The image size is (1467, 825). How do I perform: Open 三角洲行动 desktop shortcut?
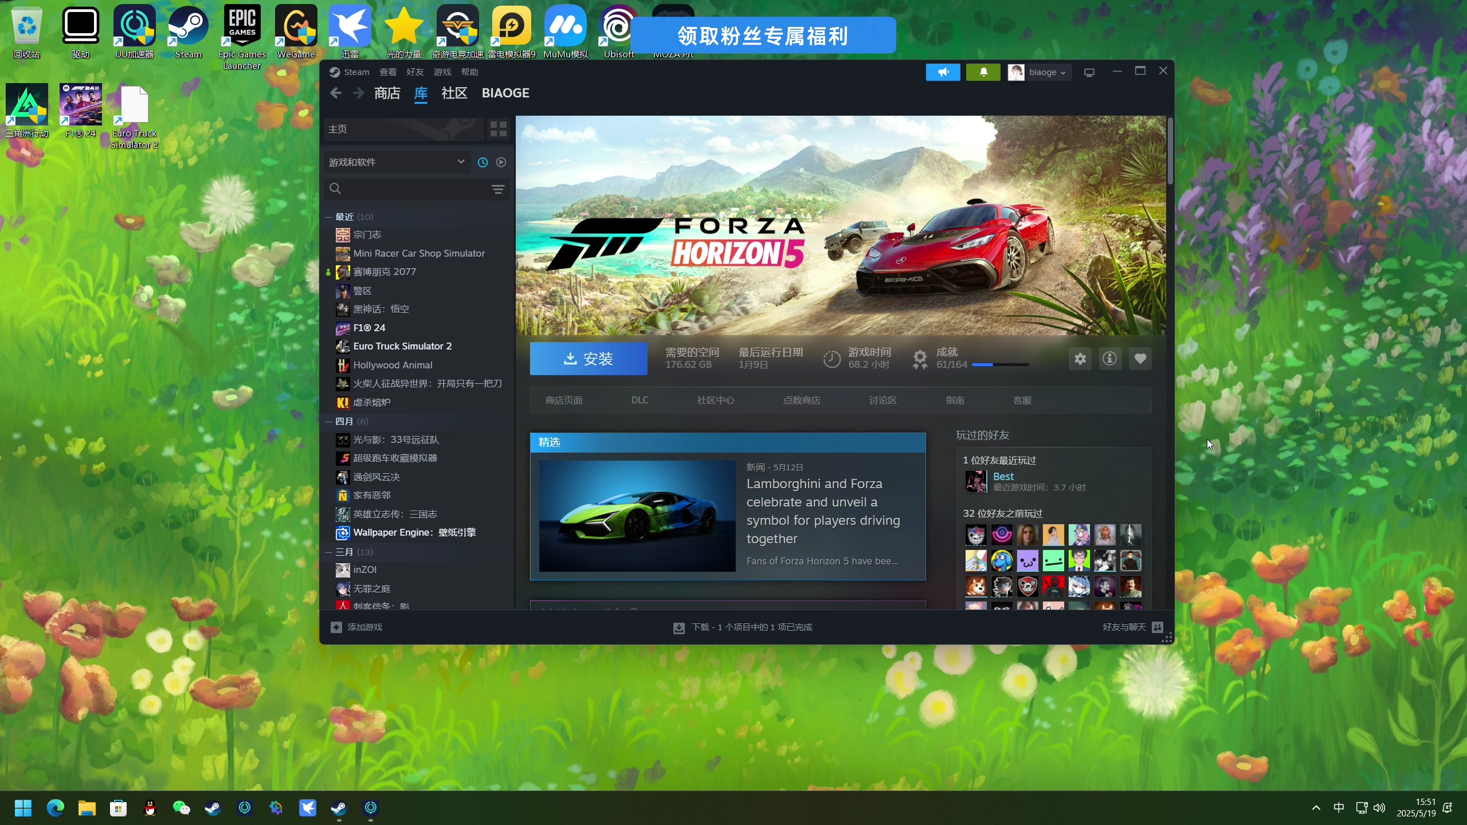click(27, 111)
